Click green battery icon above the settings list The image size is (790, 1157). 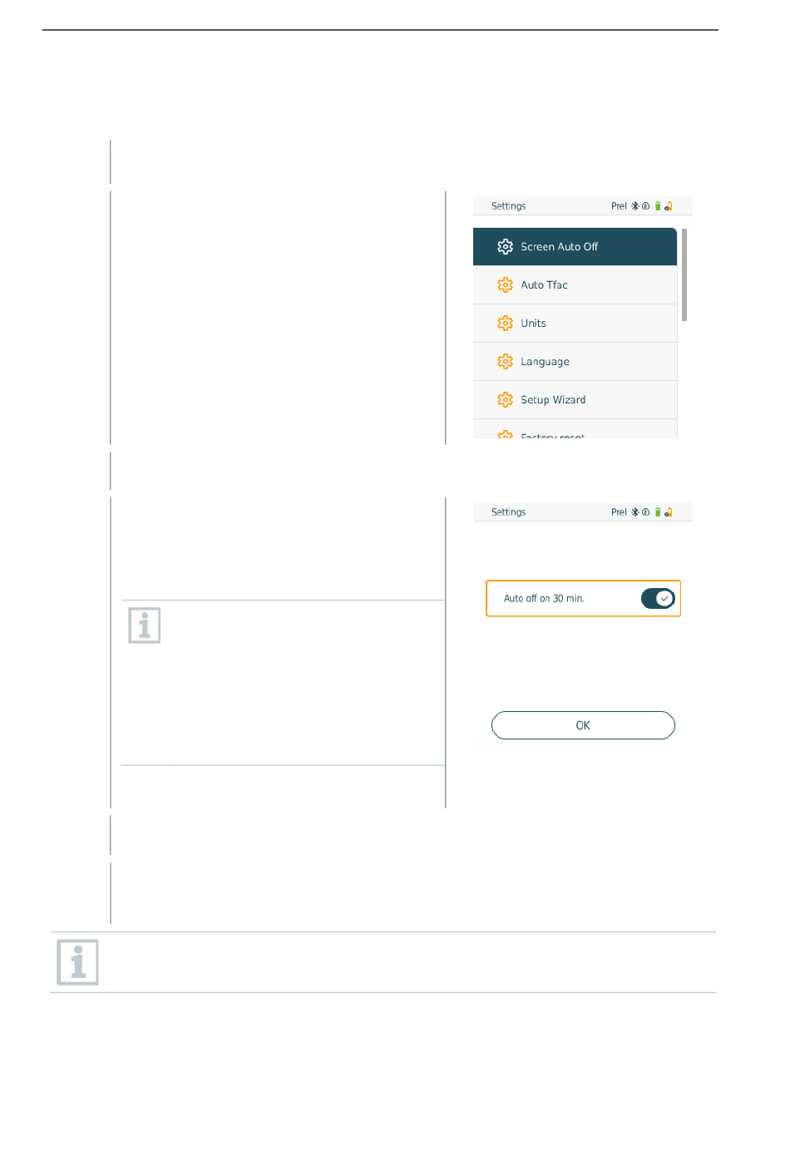click(658, 206)
